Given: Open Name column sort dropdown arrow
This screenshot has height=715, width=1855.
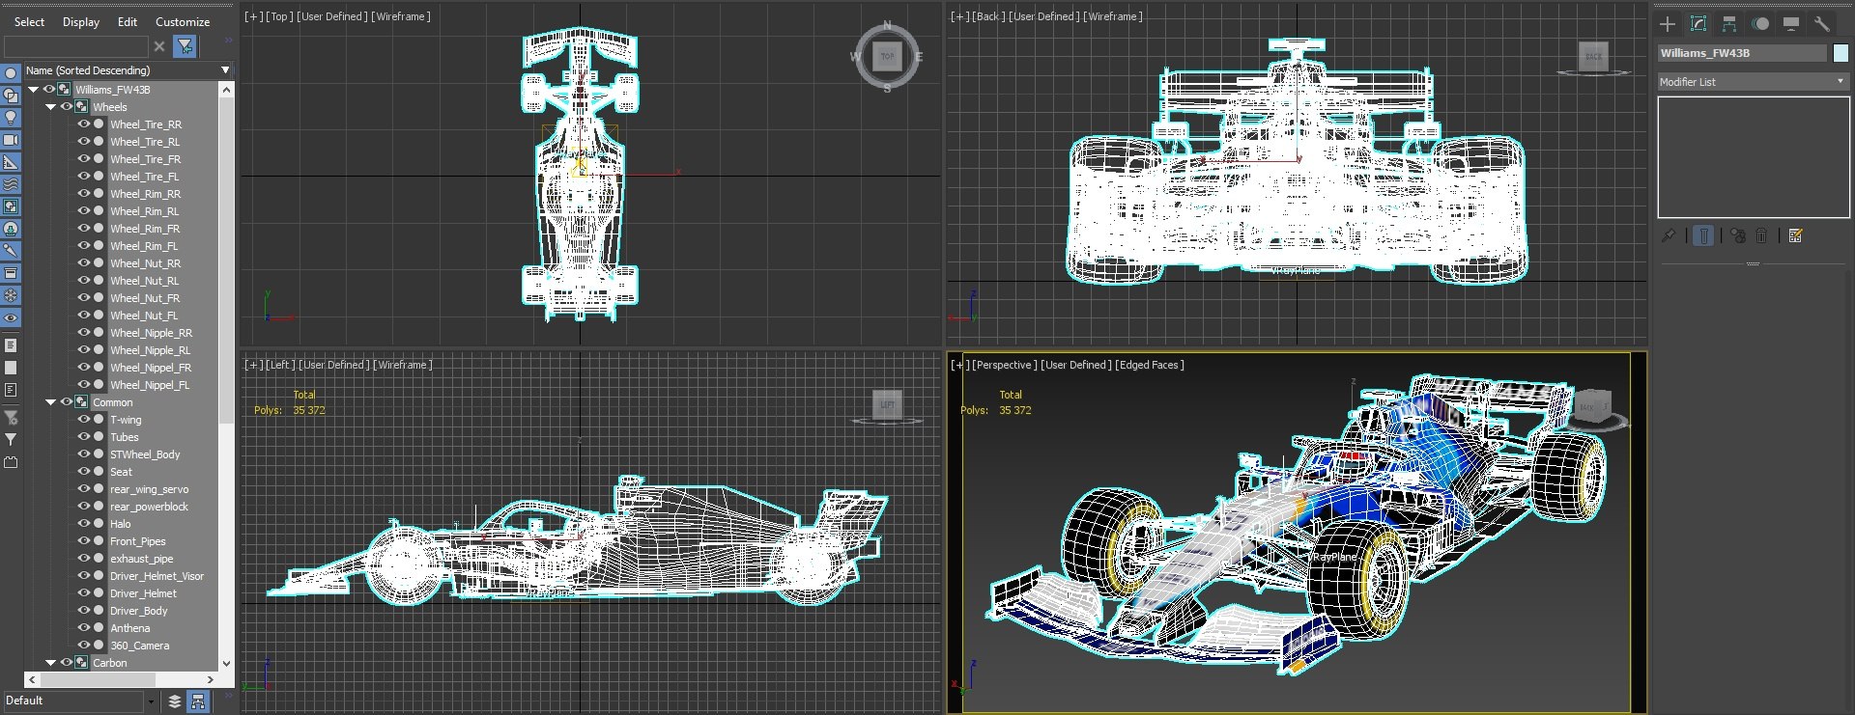Looking at the screenshot, I should point(225,70).
